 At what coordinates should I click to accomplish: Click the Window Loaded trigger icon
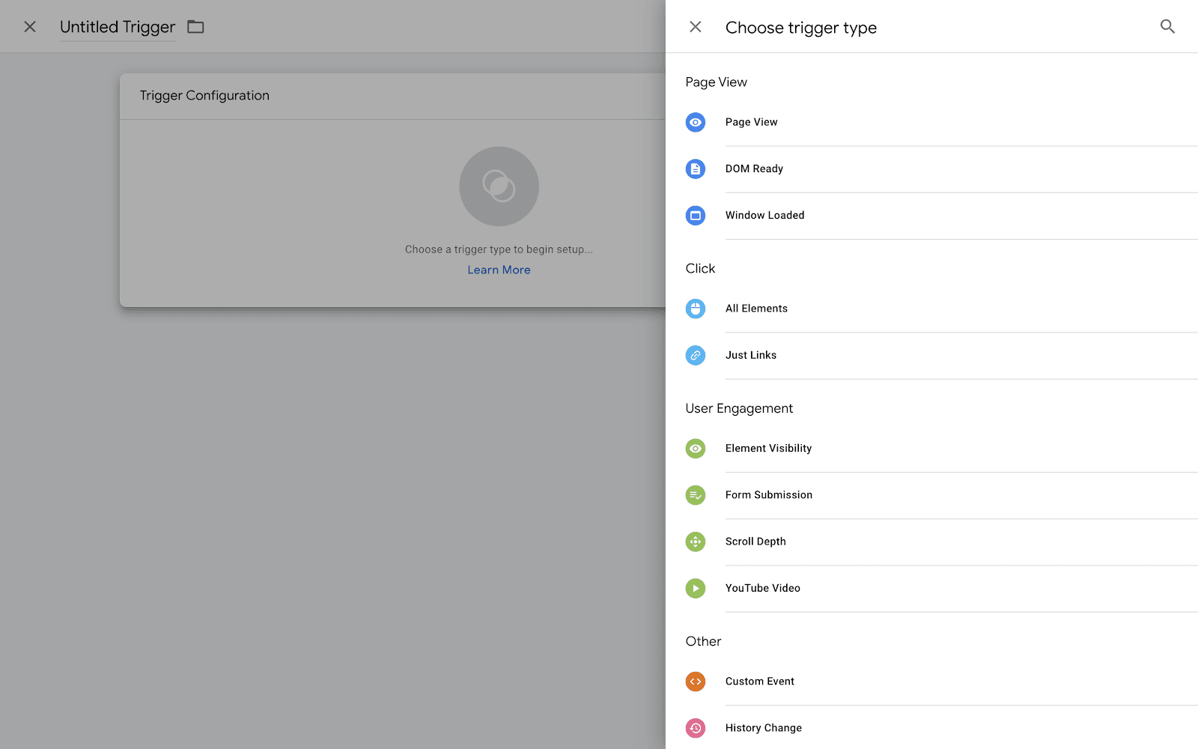point(695,216)
